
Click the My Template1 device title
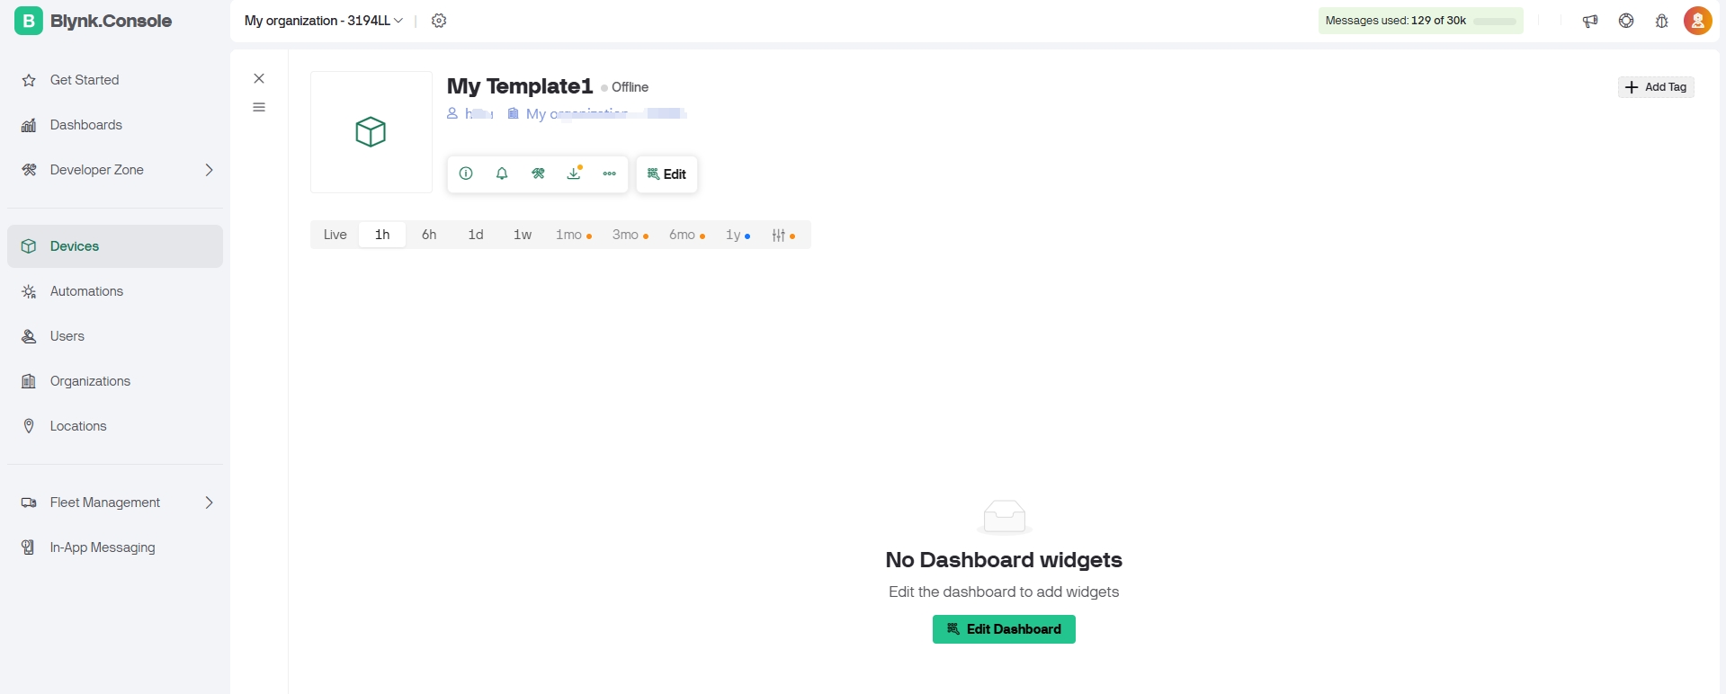point(520,86)
